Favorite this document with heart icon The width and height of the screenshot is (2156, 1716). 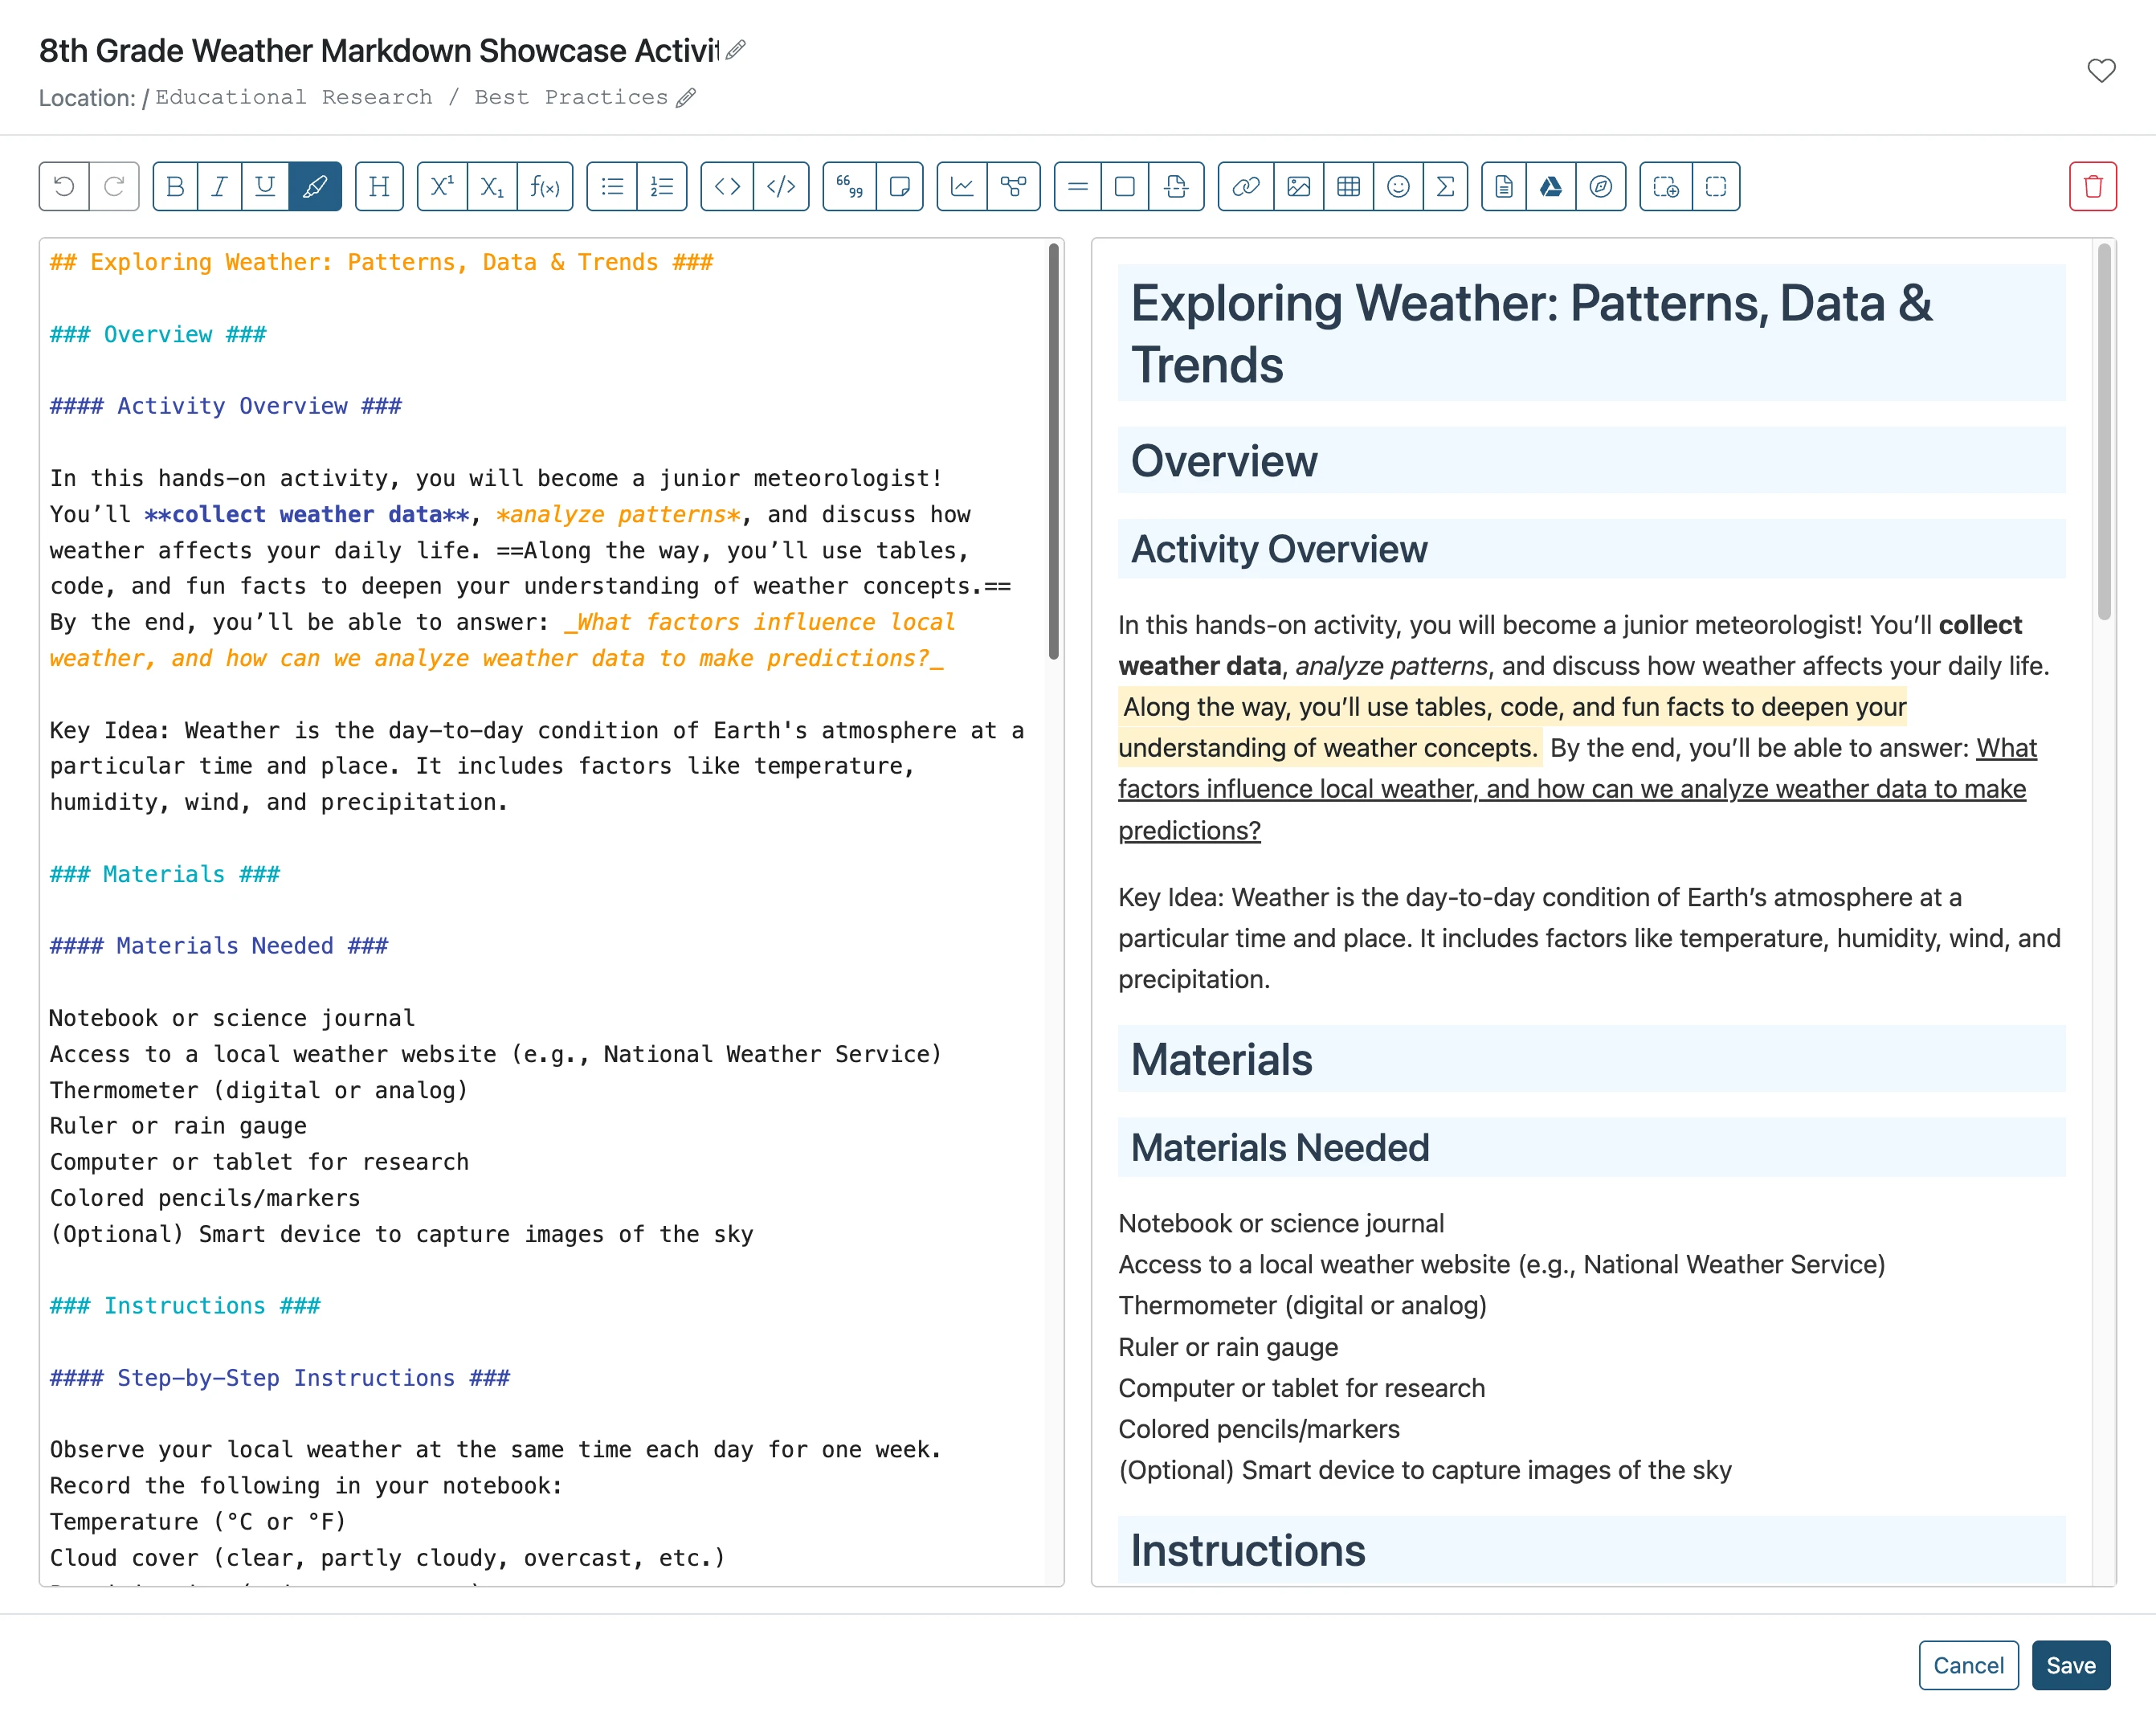(x=2101, y=70)
